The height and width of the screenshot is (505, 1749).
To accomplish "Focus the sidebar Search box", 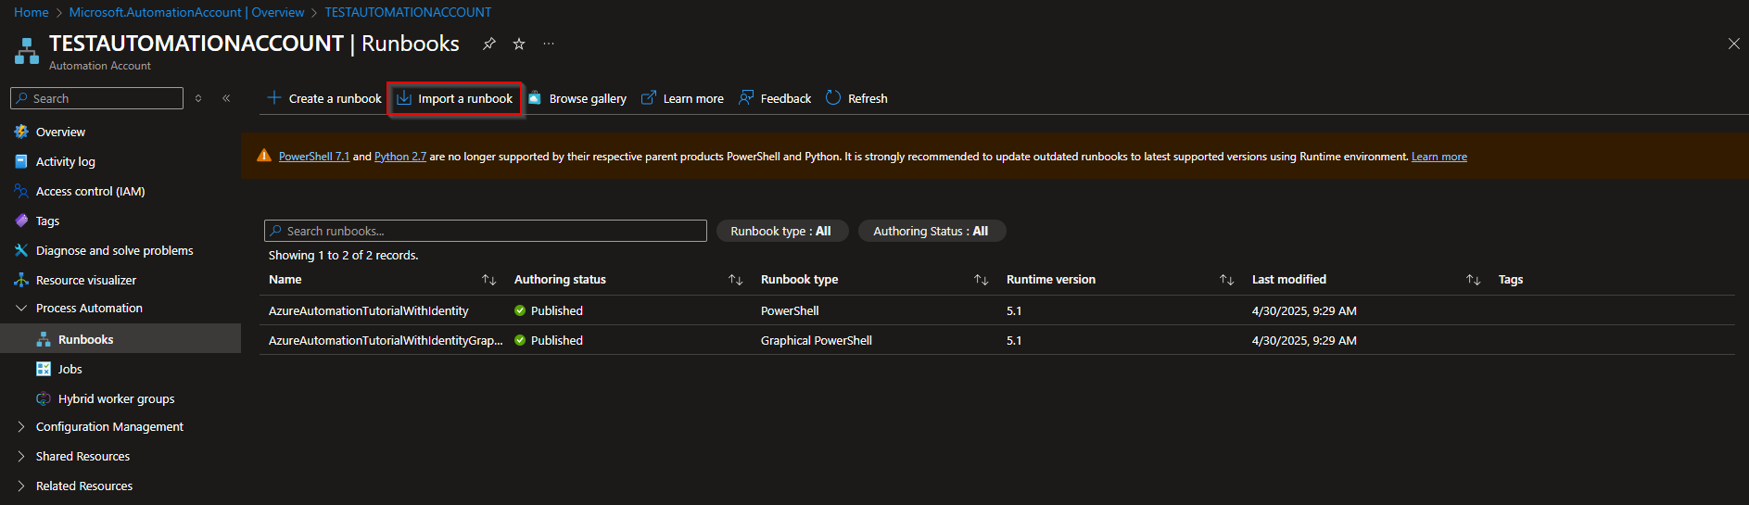I will (97, 98).
